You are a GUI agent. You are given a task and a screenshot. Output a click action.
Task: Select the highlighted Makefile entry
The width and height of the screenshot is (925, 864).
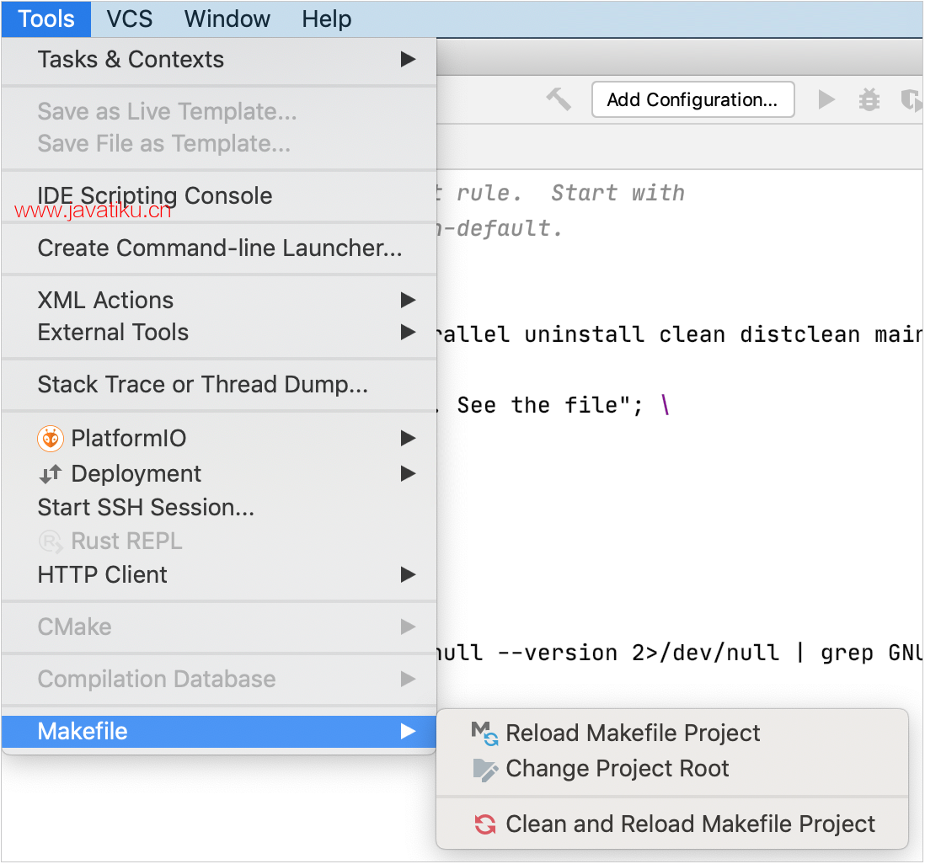219,732
